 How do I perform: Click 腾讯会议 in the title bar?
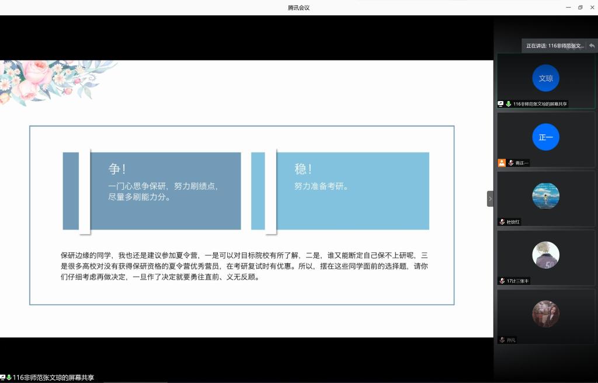pyautogui.click(x=298, y=7)
